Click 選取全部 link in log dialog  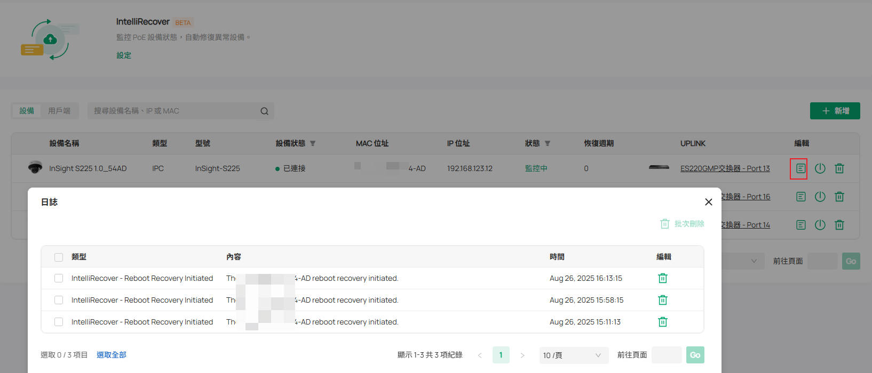[111, 355]
